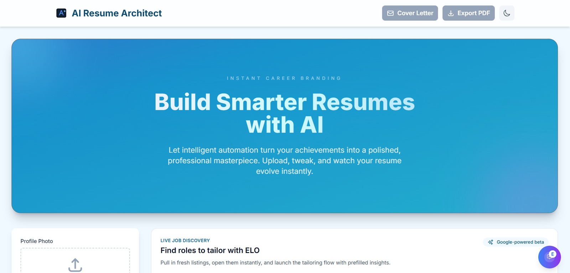Click the "Find roles to tailor with ELO" heading
This screenshot has width=570, height=273.
coord(210,251)
